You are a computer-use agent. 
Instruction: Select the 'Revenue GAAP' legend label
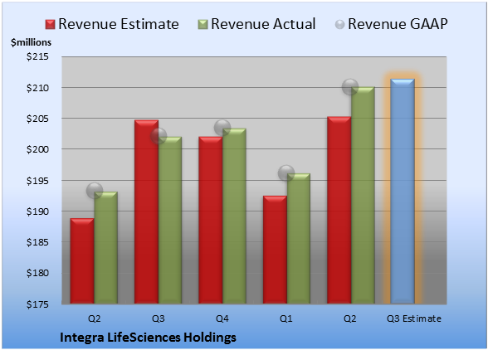pyautogui.click(x=398, y=24)
